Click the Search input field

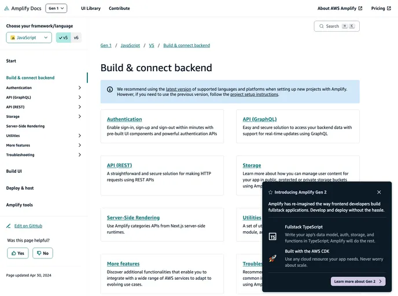[x=337, y=26]
